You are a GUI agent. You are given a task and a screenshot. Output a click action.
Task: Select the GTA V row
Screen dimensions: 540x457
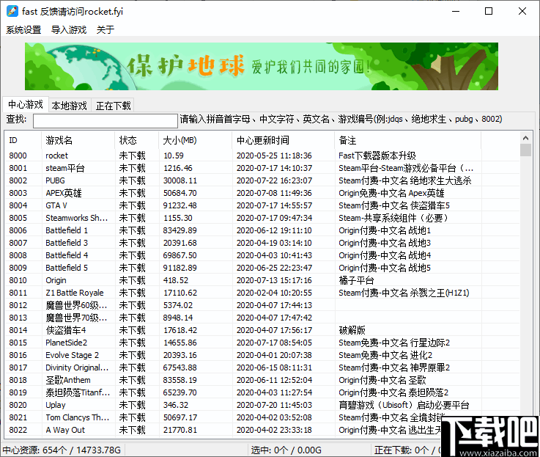(x=262, y=205)
